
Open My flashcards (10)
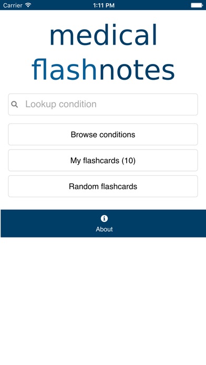103,160
